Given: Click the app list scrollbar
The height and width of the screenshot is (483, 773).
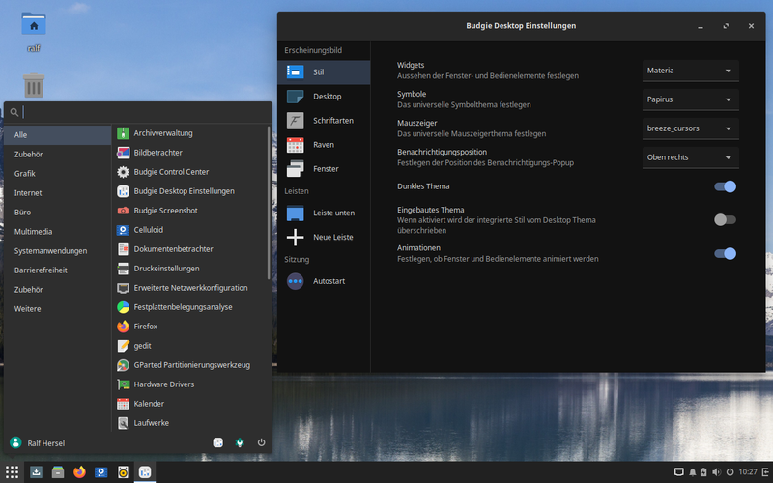Looking at the screenshot, I should click(269, 203).
